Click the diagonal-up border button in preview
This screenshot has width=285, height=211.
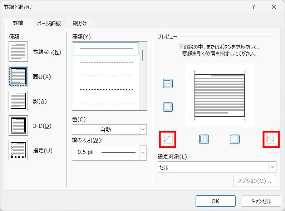[x=168, y=139]
